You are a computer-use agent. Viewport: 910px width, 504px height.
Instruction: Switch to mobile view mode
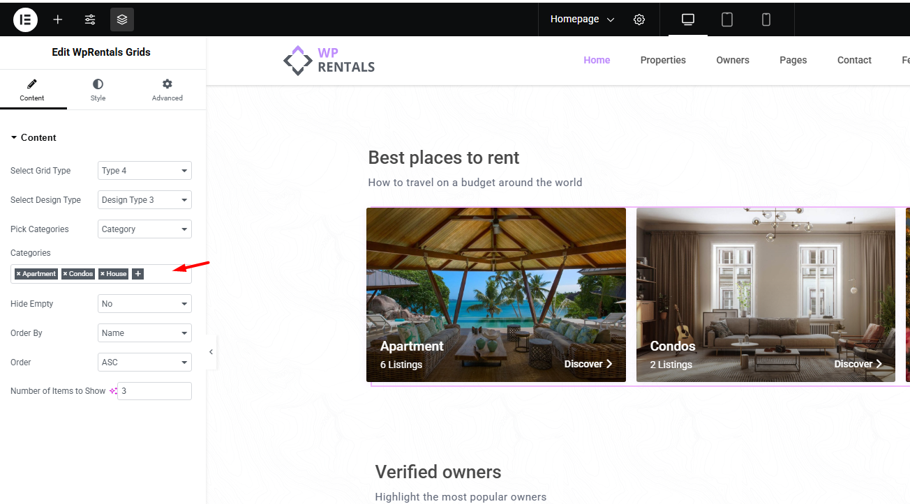coord(766,20)
